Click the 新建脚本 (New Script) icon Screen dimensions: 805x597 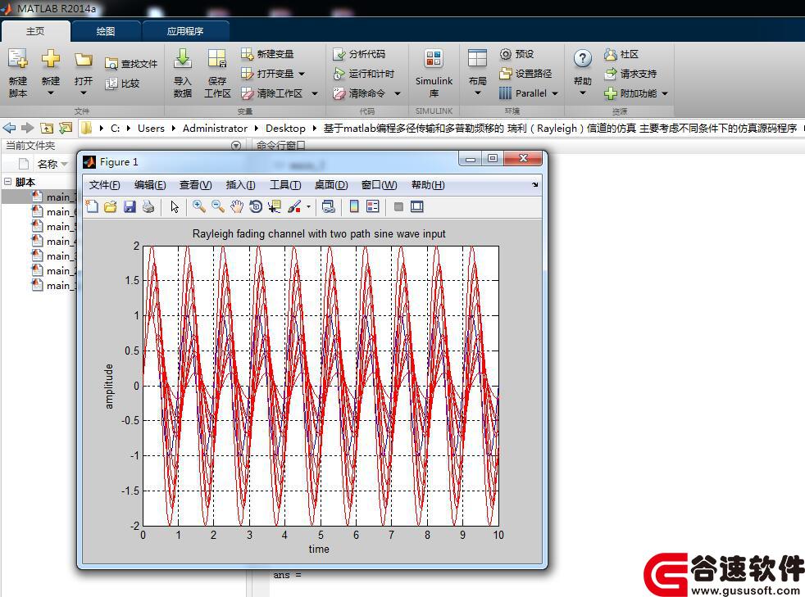pyautogui.click(x=18, y=59)
